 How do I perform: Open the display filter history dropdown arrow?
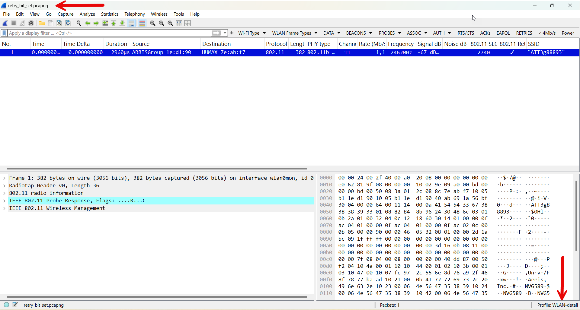pos(225,33)
